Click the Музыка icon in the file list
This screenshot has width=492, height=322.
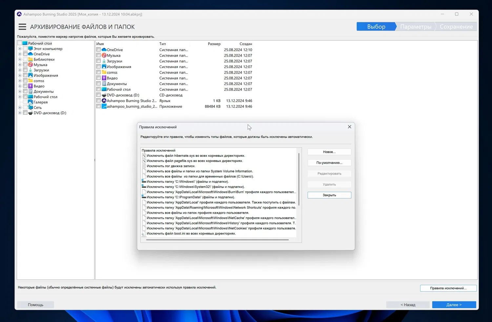[104, 55]
